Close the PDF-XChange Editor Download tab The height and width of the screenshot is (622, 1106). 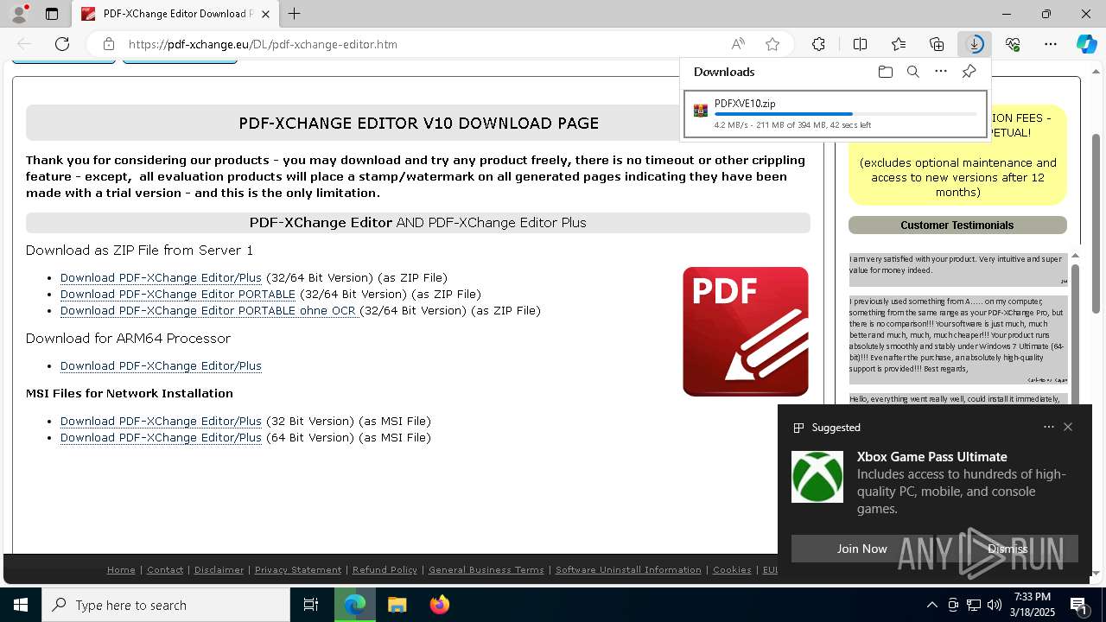click(266, 14)
